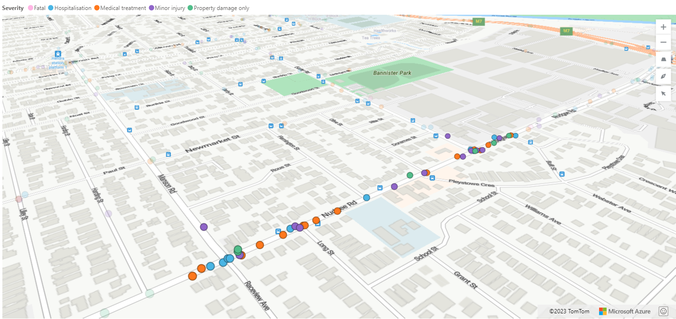Toggle the Hospitalisation severity legend item

click(51, 8)
